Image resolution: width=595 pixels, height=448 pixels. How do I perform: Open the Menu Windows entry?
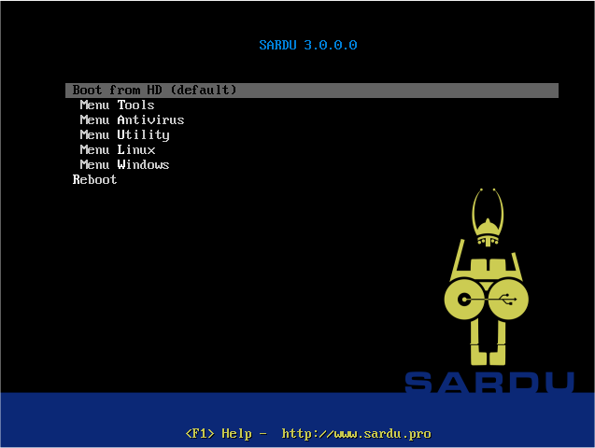(124, 164)
